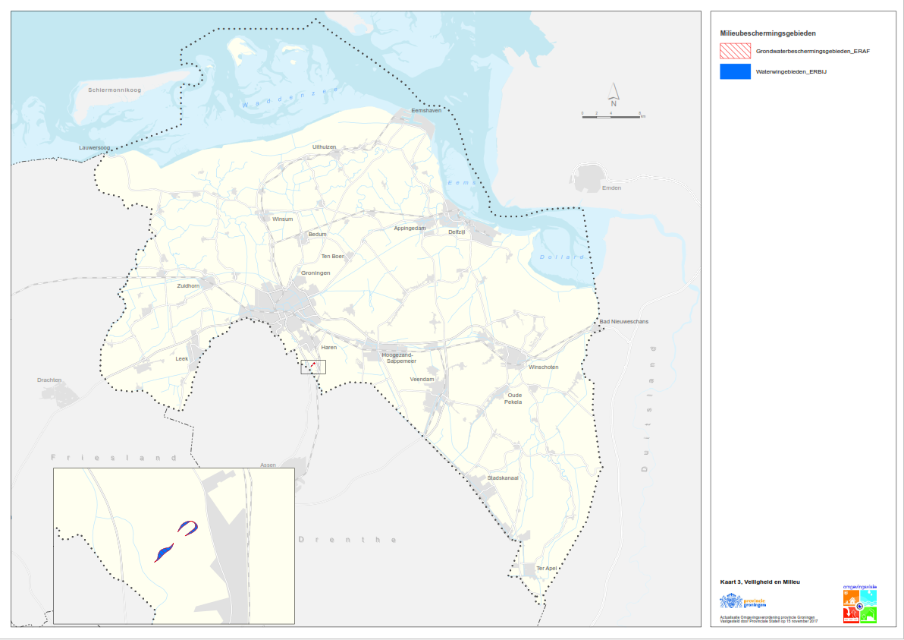Click the green factory tile in Omgevingsvisie logo
The height and width of the screenshot is (640, 904).
[868, 615]
